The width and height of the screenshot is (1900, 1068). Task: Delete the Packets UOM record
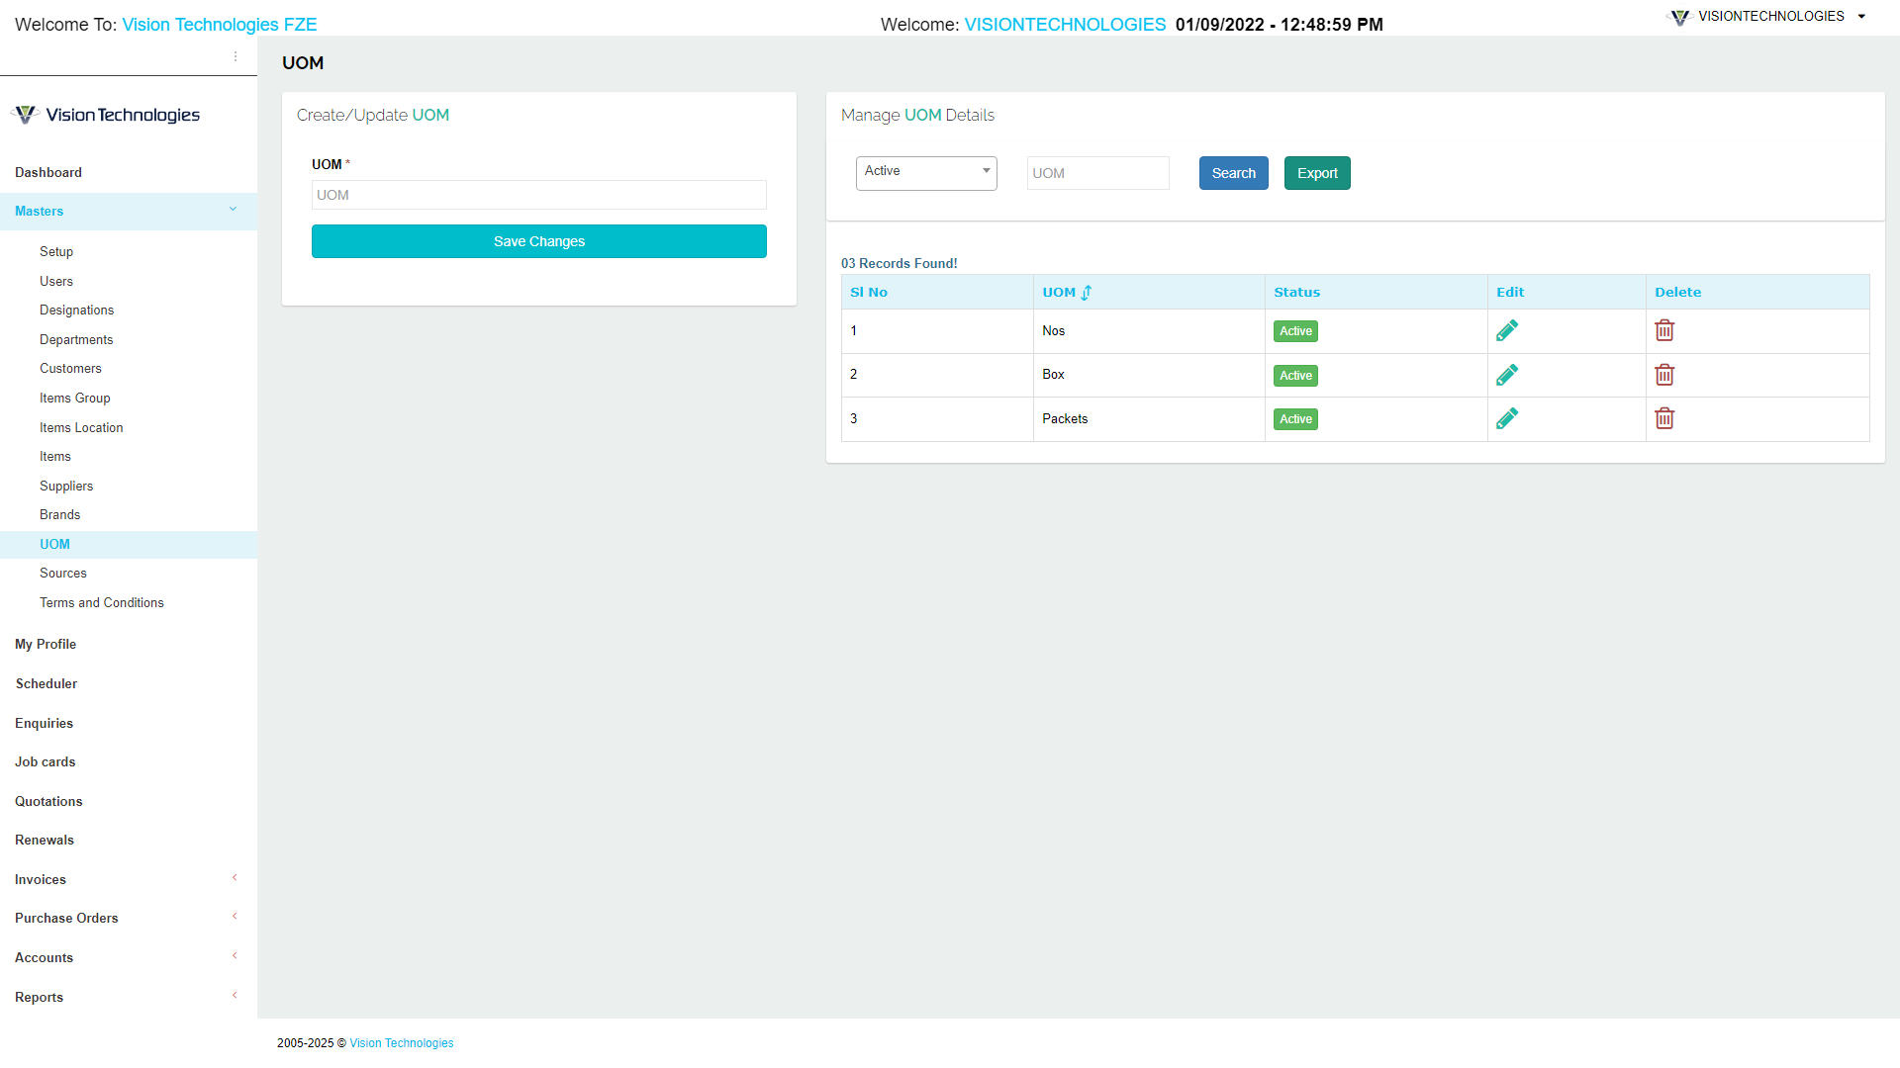[1663, 418]
